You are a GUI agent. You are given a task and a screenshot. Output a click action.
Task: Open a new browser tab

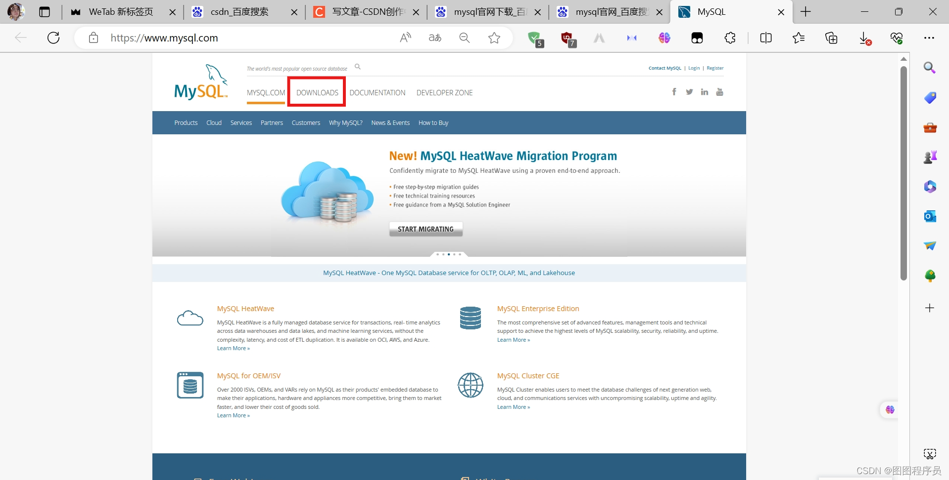[806, 12]
